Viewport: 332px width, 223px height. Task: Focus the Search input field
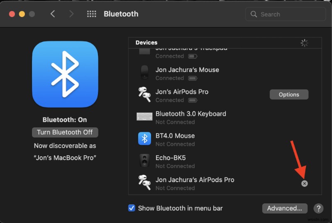point(286,14)
